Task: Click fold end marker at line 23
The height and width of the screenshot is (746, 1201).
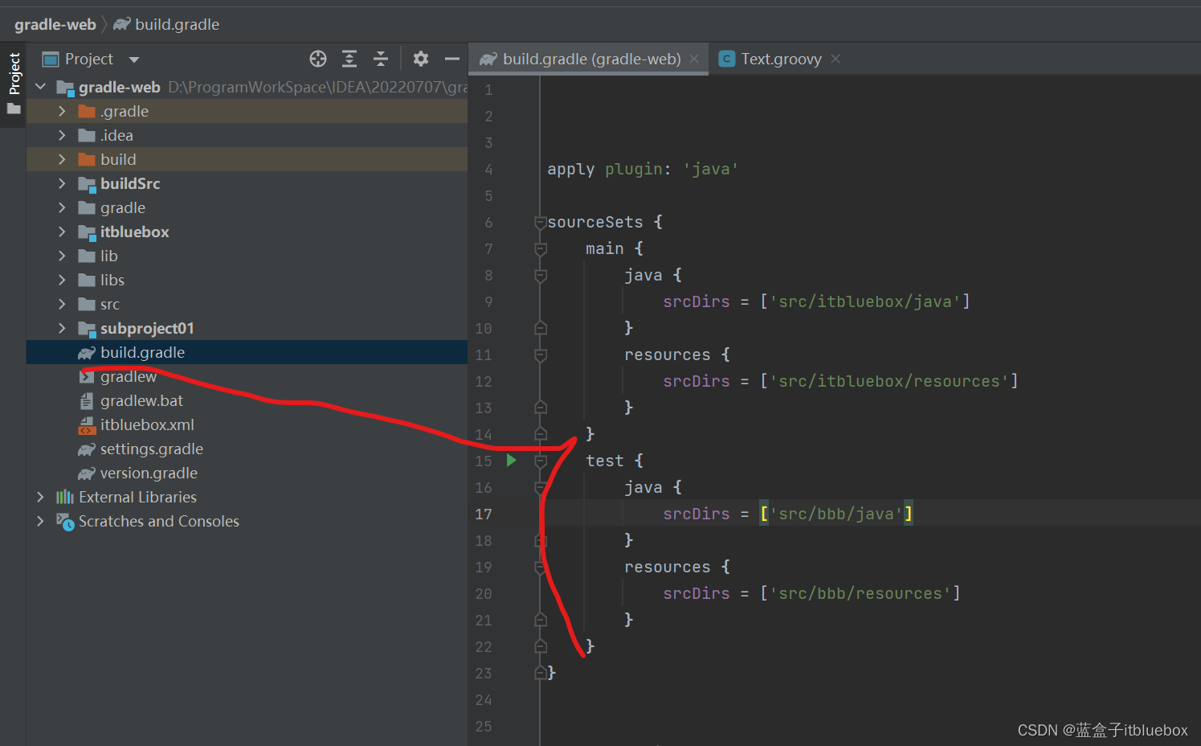Action: pyautogui.click(x=541, y=673)
